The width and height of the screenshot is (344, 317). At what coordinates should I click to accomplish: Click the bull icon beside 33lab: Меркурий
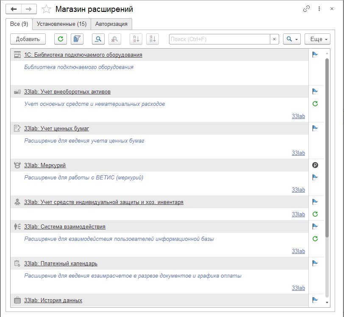point(17,165)
